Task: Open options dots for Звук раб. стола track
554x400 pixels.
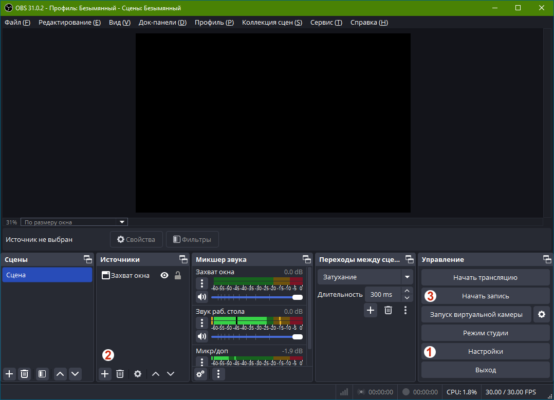Action: click(202, 322)
